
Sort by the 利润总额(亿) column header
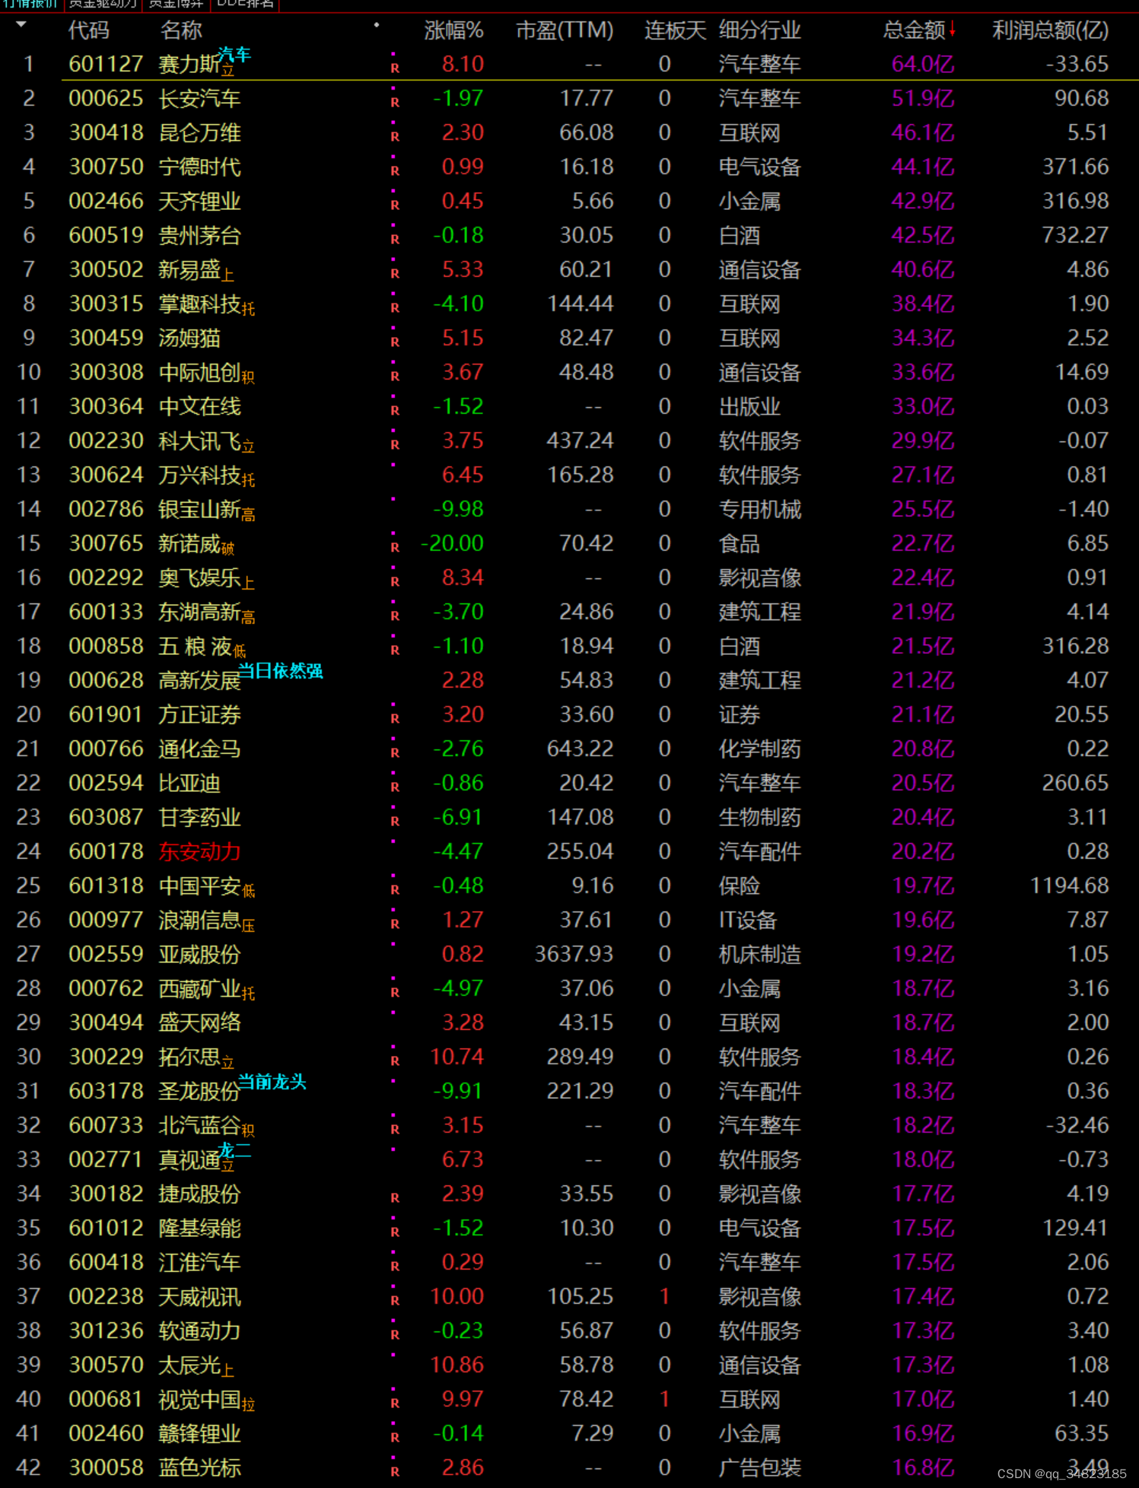click(1050, 30)
